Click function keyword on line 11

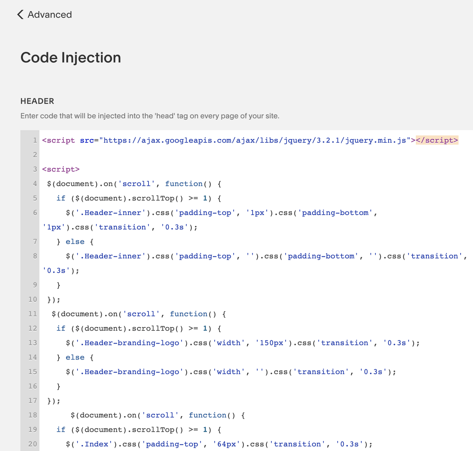[189, 314]
